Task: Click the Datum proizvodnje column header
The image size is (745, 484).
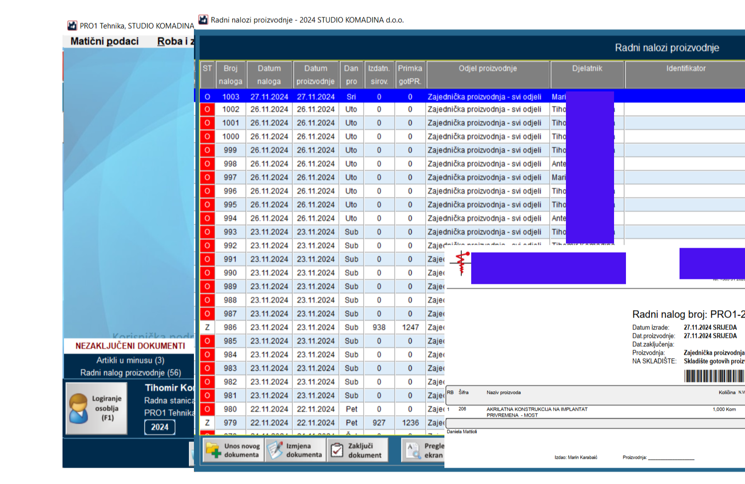Action: 315,75
